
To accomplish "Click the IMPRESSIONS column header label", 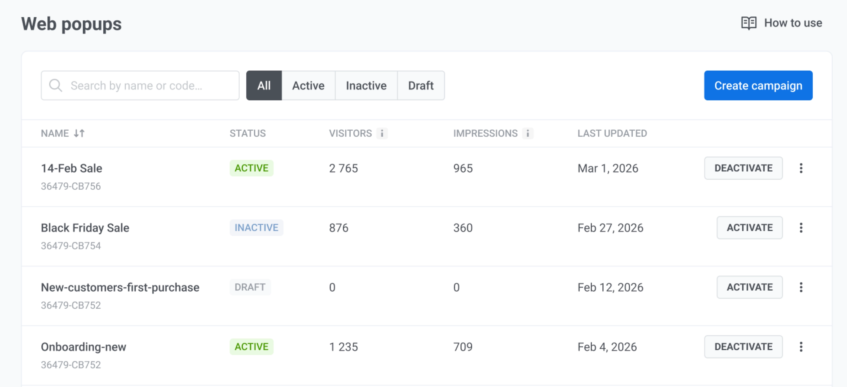I will click(485, 133).
